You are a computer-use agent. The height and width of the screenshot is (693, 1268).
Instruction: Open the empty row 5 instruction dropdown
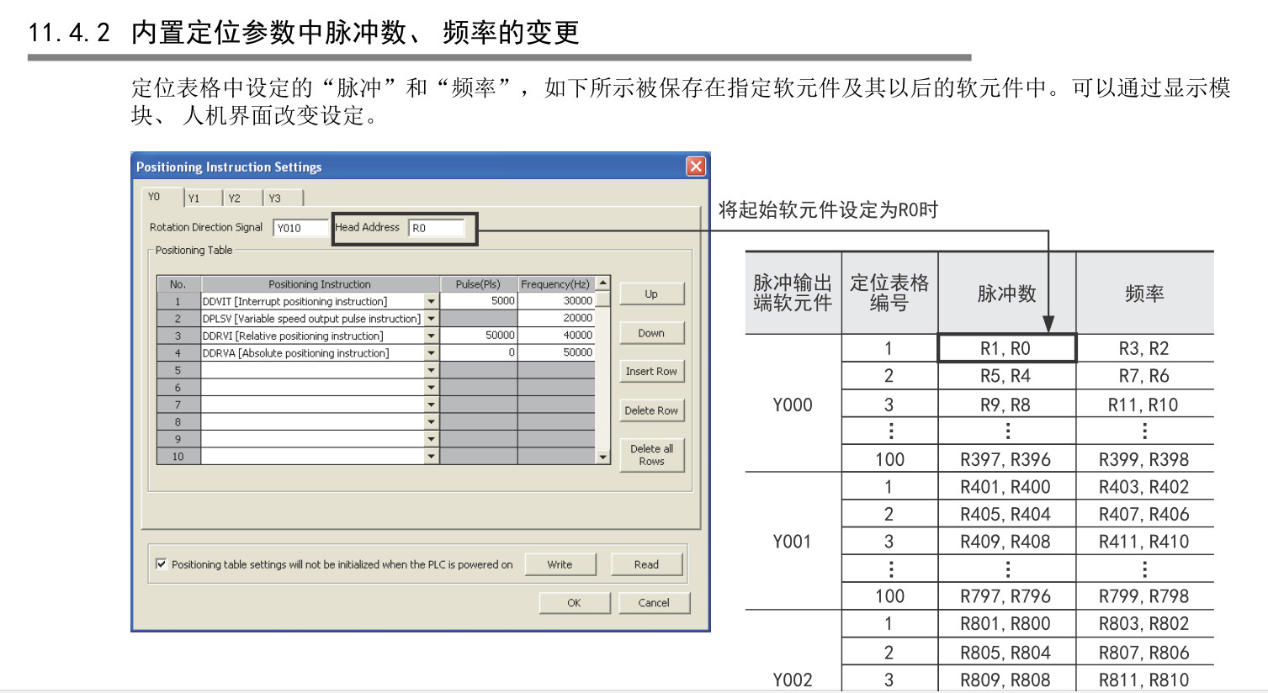click(431, 370)
